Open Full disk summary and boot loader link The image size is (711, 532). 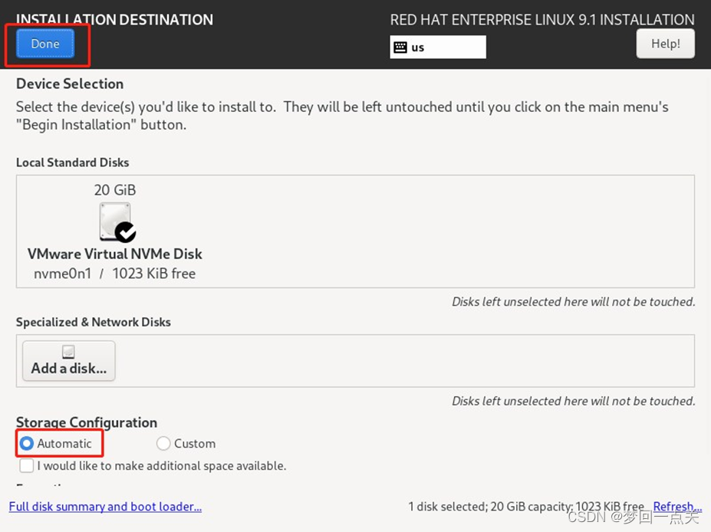coord(105,506)
